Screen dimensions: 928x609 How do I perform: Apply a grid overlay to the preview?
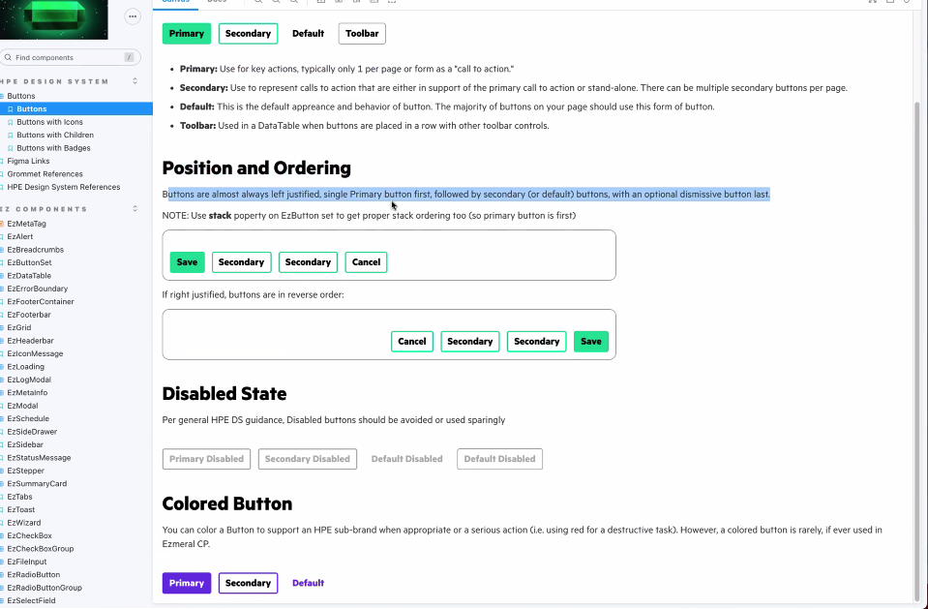pyautogui.click(x=338, y=4)
